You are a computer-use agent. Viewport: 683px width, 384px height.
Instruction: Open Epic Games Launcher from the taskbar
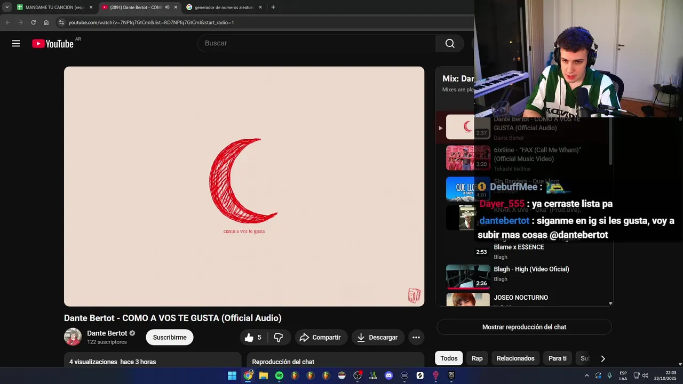[x=451, y=375]
